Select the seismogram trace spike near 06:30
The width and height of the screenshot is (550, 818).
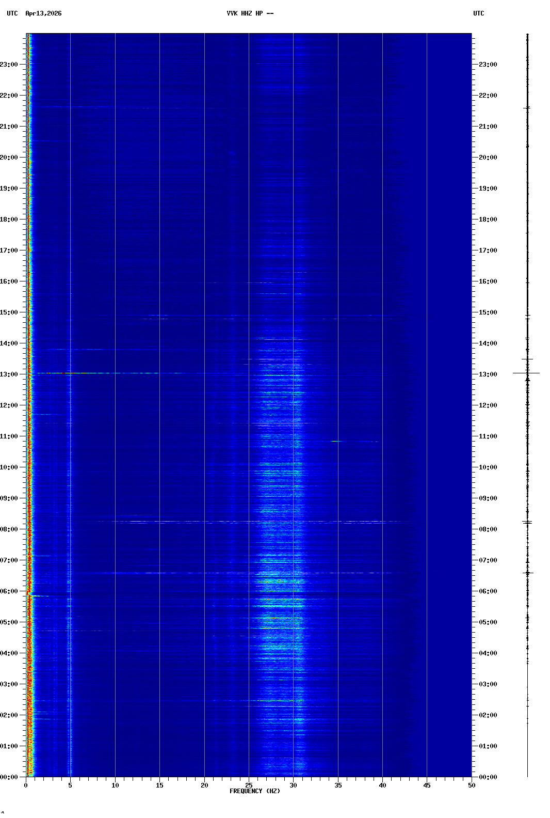coord(527,573)
